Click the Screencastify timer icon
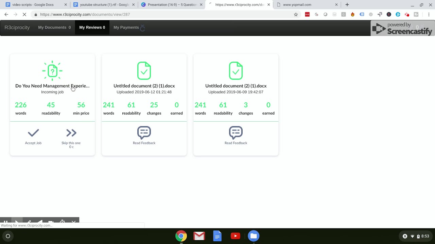Screen dimensions: 435x244 click(62, 221)
